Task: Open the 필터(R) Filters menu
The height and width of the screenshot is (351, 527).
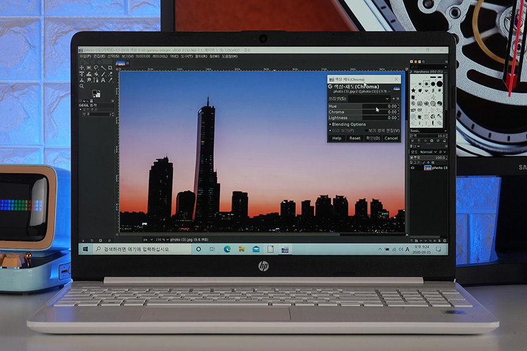Action: (x=201, y=56)
